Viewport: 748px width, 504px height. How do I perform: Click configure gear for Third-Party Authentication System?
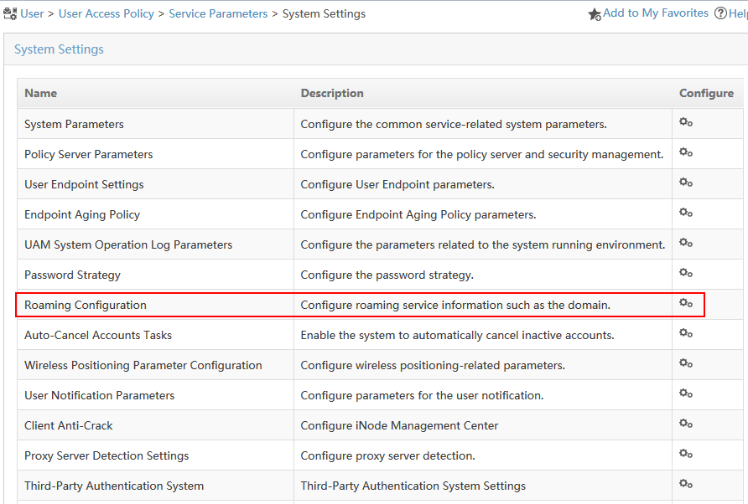[x=685, y=484]
